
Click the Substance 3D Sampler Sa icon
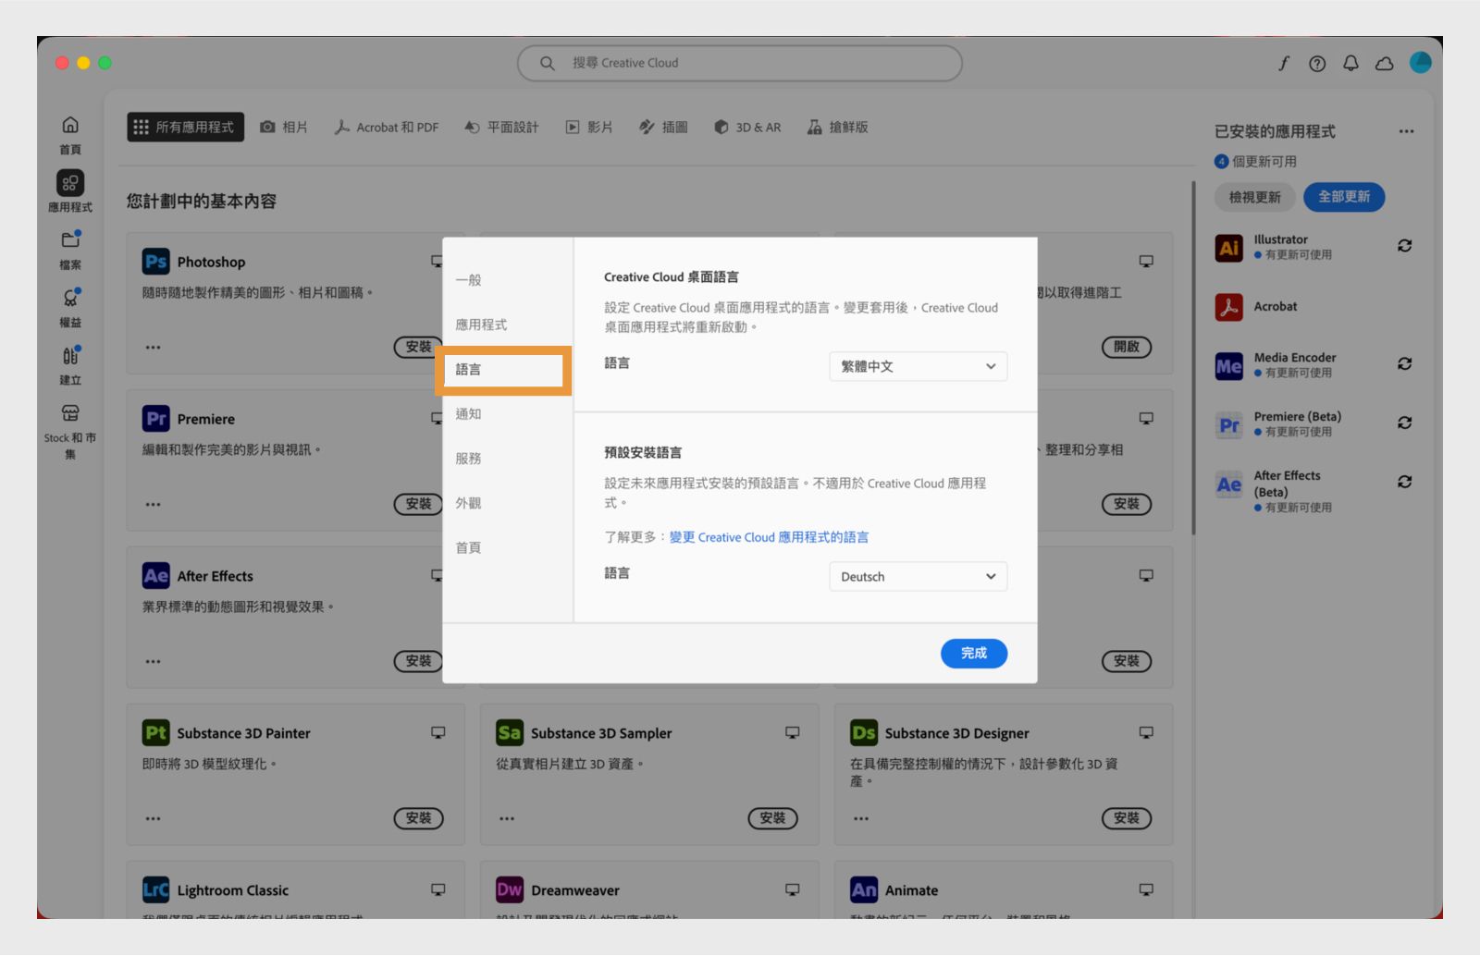coord(510,733)
